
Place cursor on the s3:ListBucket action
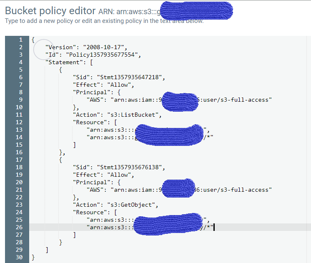[x=133, y=115]
